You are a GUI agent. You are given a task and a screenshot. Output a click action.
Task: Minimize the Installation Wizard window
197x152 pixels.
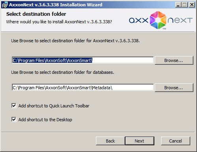(178, 5)
